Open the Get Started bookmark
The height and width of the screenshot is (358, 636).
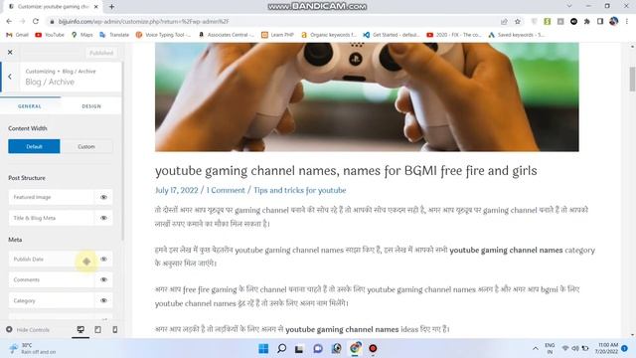click(392, 35)
